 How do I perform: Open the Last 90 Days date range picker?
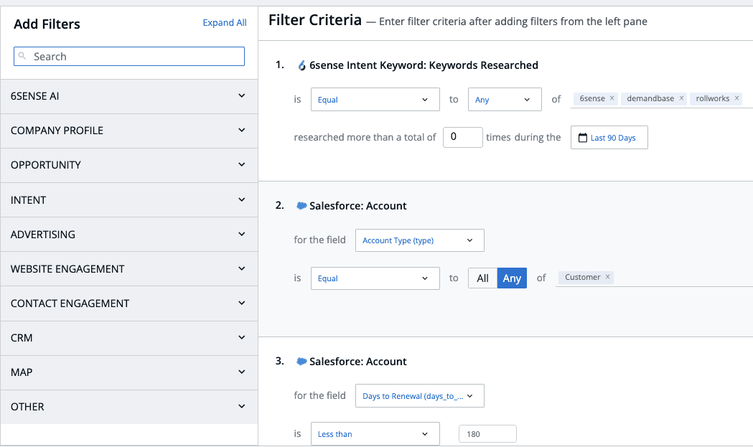609,137
